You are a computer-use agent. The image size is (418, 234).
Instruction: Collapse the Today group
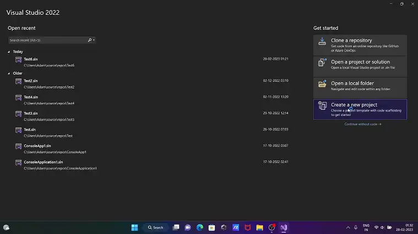[8, 52]
